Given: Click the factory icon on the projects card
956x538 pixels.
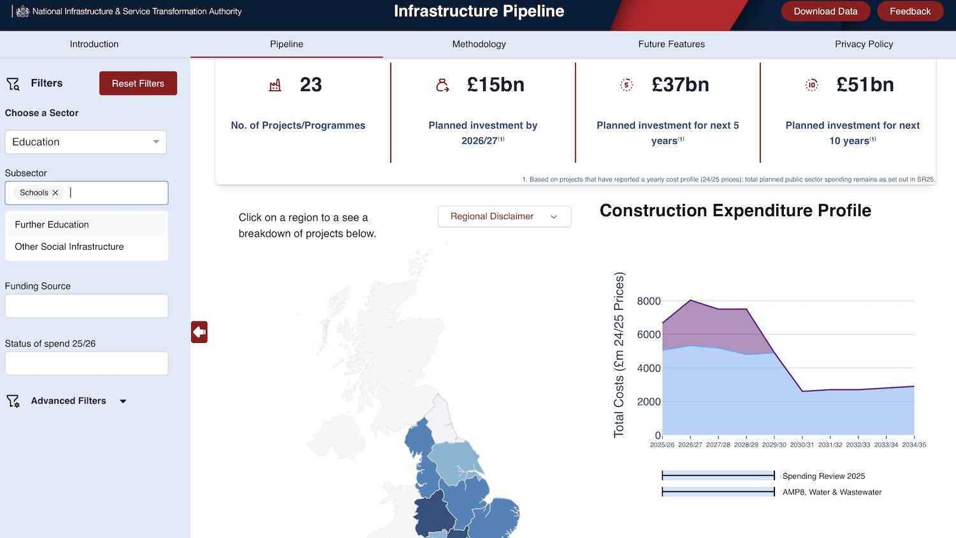Looking at the screenshot, I should (275, 84).
